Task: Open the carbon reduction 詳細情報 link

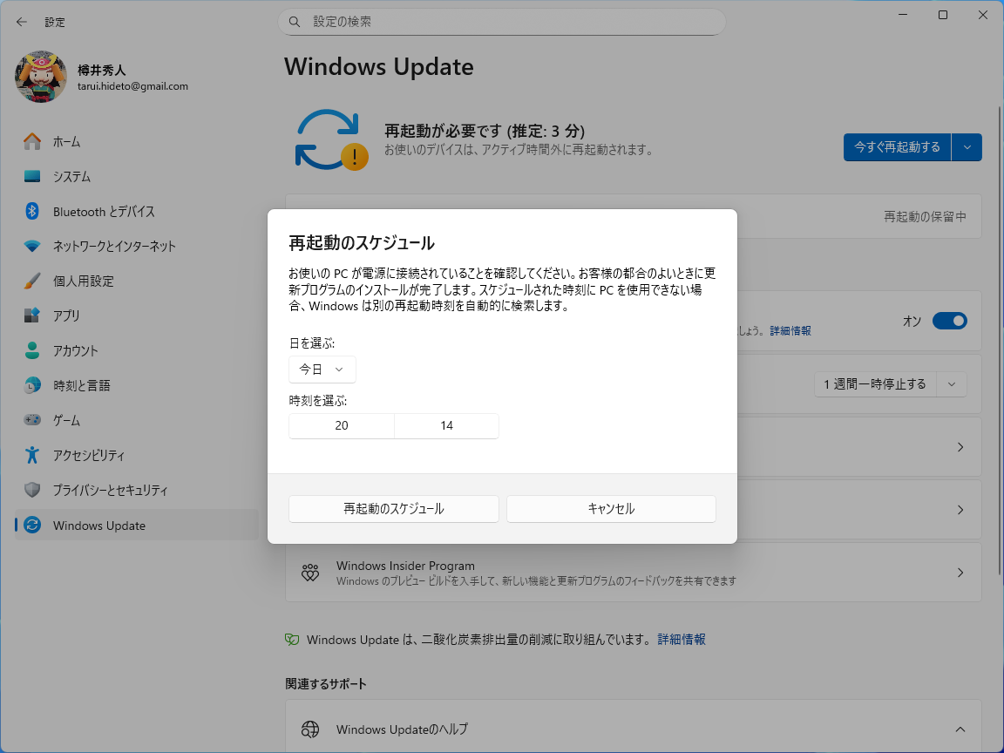Action: (680, 639)
